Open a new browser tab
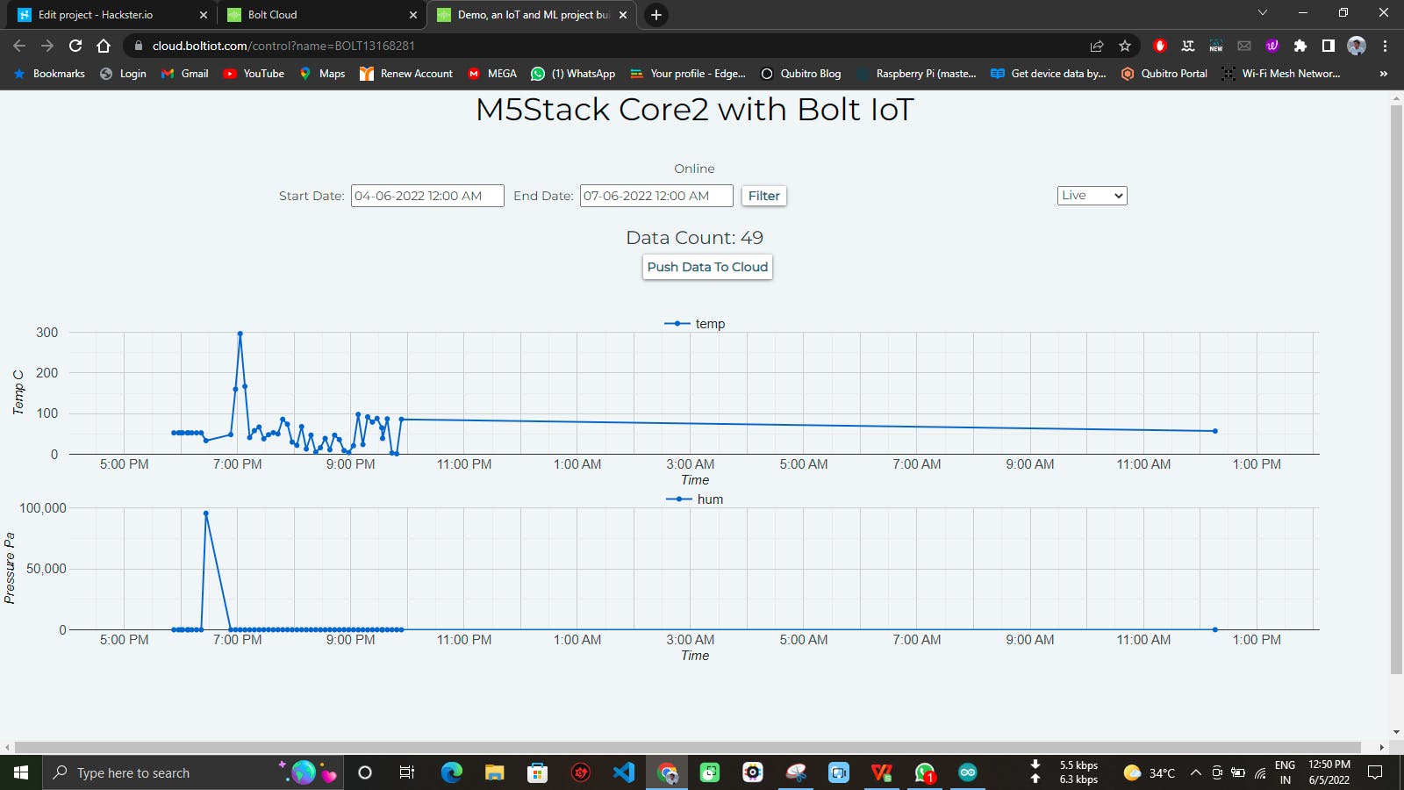 [x=655, y=14]
